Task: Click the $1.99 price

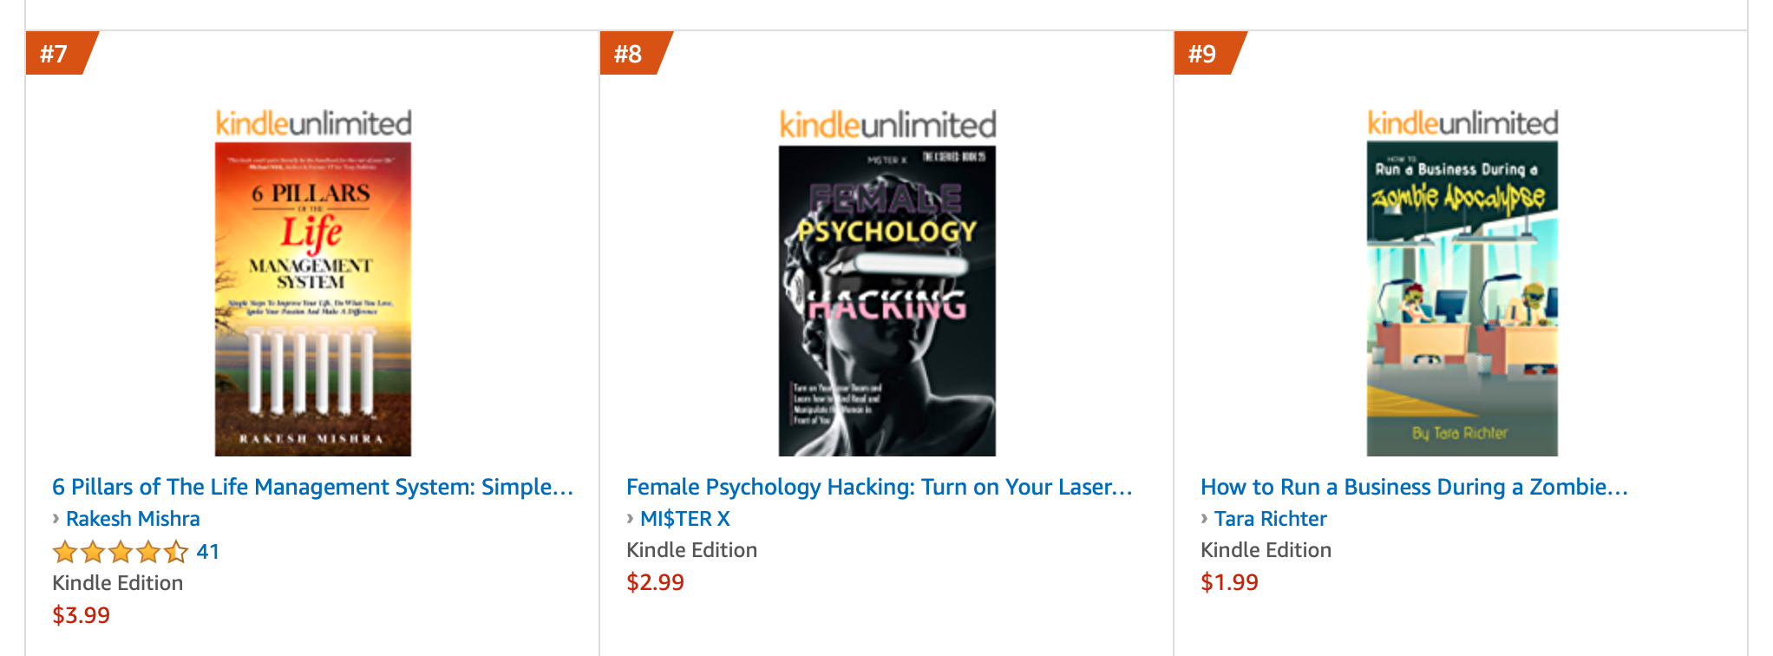Action: point(1229,582)
